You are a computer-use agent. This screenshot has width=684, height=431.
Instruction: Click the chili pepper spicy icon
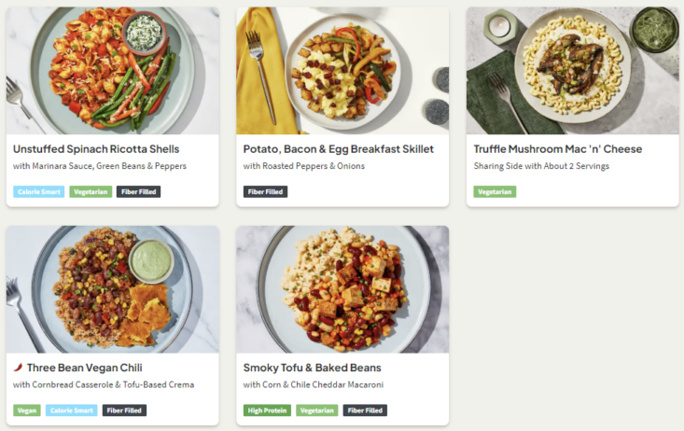18,368
